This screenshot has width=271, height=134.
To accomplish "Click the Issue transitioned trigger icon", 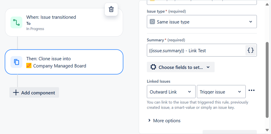I will click(x=16, y=22).
